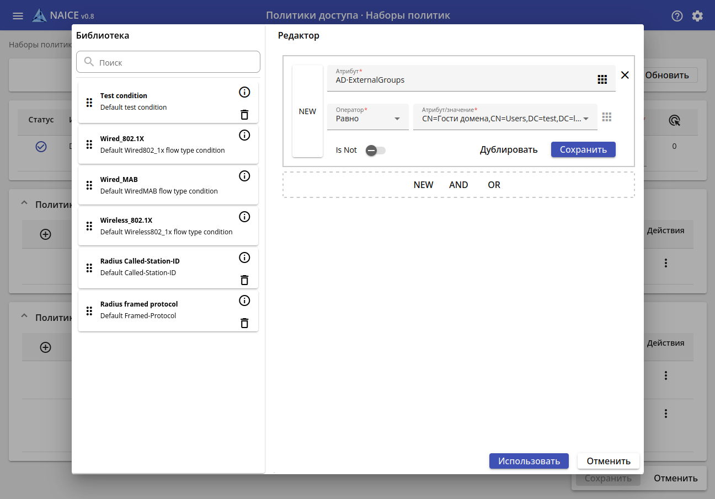The image size is (715, 499).
Task: Click Сохранить in the condition editor
Action: (583, 149)
